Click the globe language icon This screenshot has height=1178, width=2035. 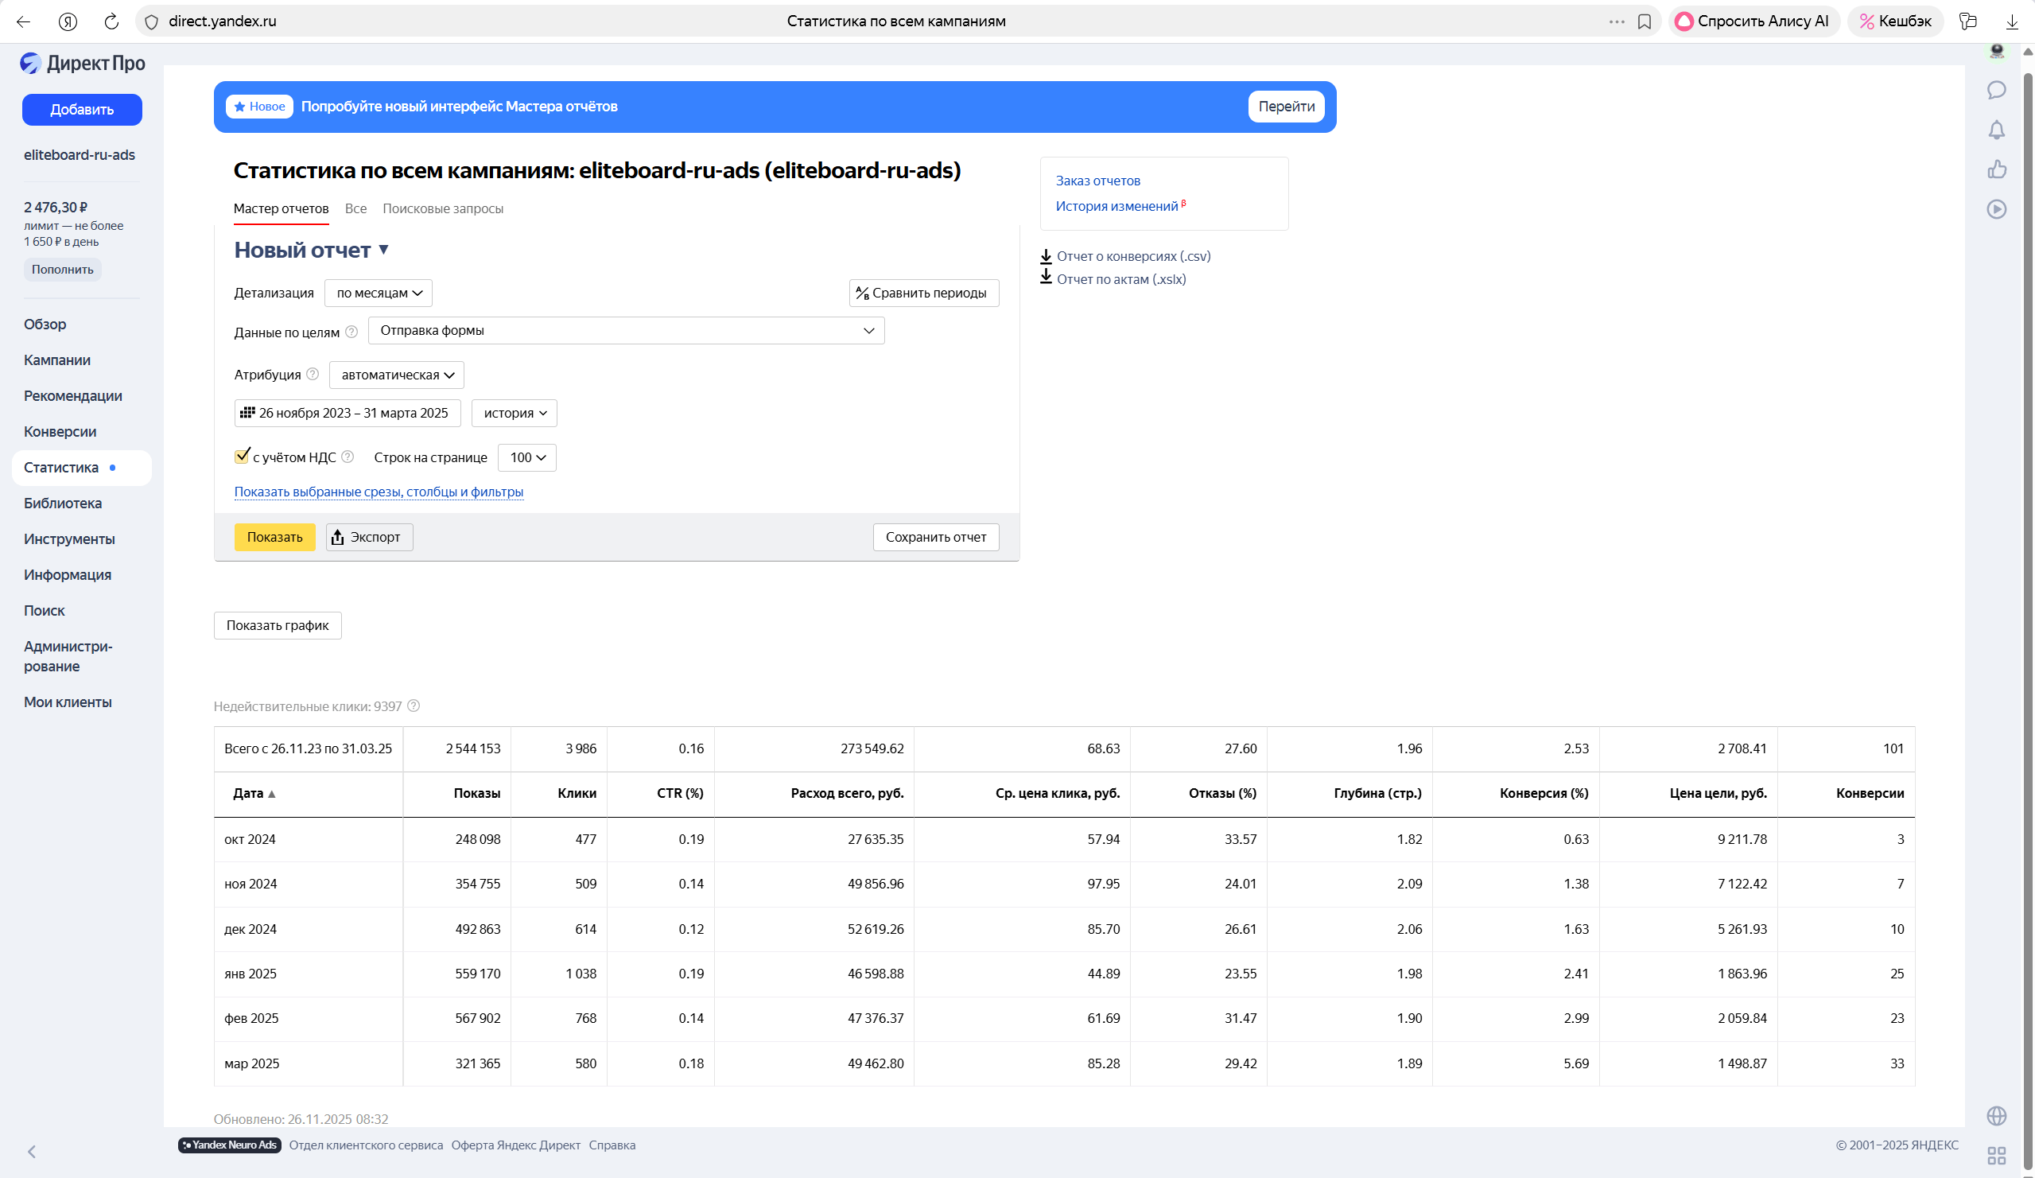click(1996, 1116)
